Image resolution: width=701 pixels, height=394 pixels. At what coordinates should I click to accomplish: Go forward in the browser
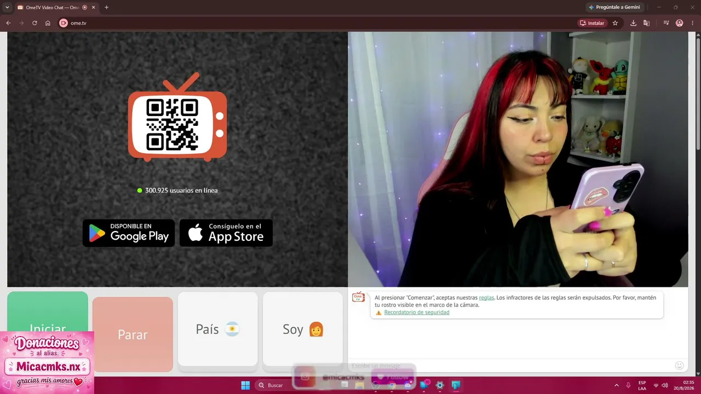point(21,23)
